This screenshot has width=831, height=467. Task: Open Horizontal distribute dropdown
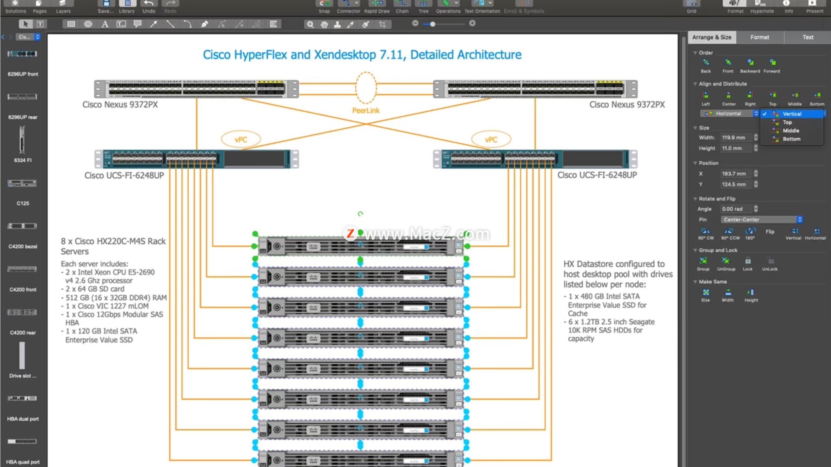pyautogui.click(x=730, y=113)
